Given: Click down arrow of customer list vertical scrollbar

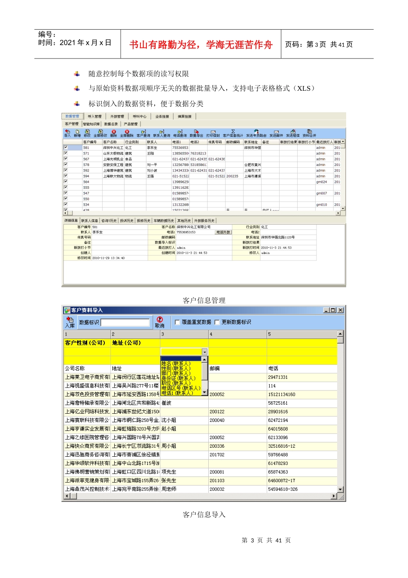Looking at the screenshot, I should (343, 208).
